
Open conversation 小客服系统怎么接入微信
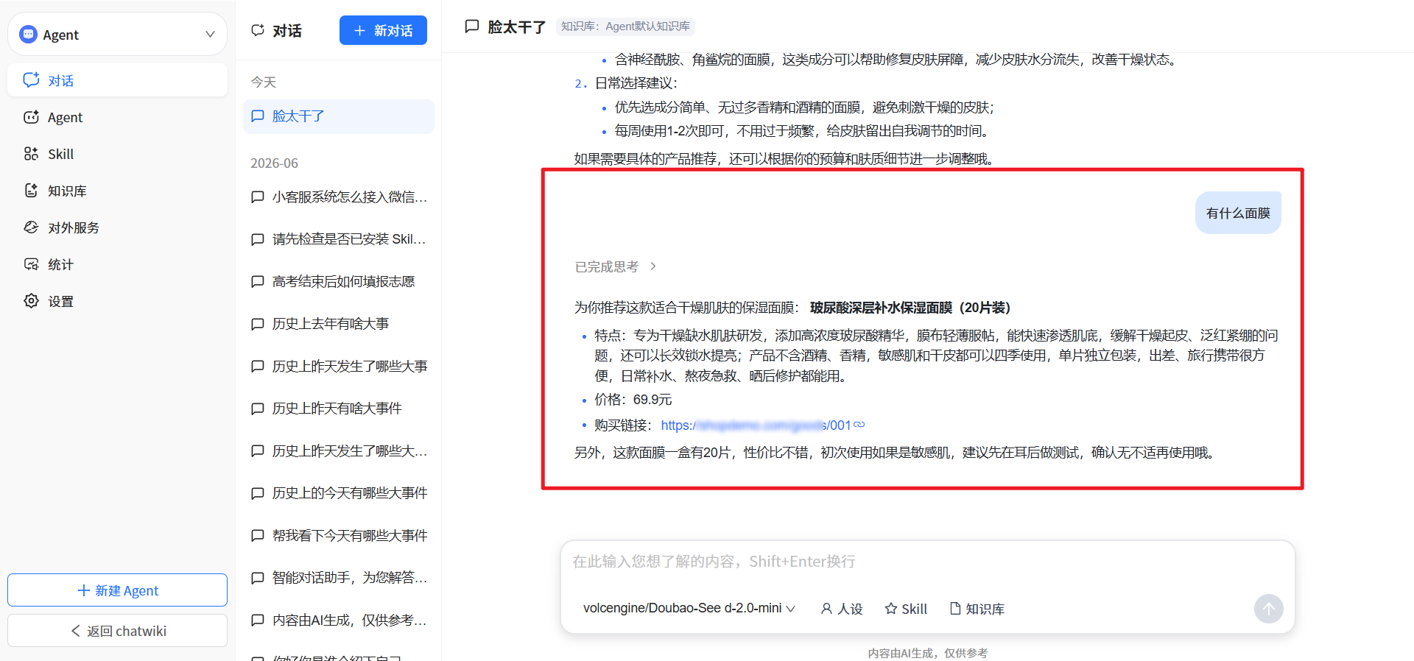pyautogui.click(x=339, y=197)
